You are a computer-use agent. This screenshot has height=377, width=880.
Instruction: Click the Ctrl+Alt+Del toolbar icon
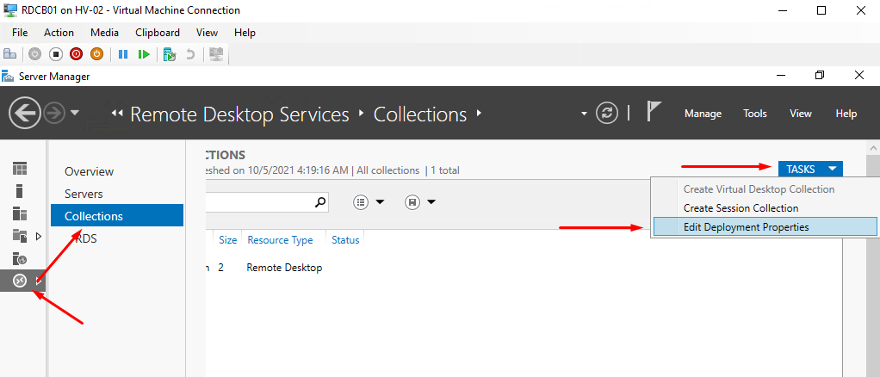tap(9, 54)
